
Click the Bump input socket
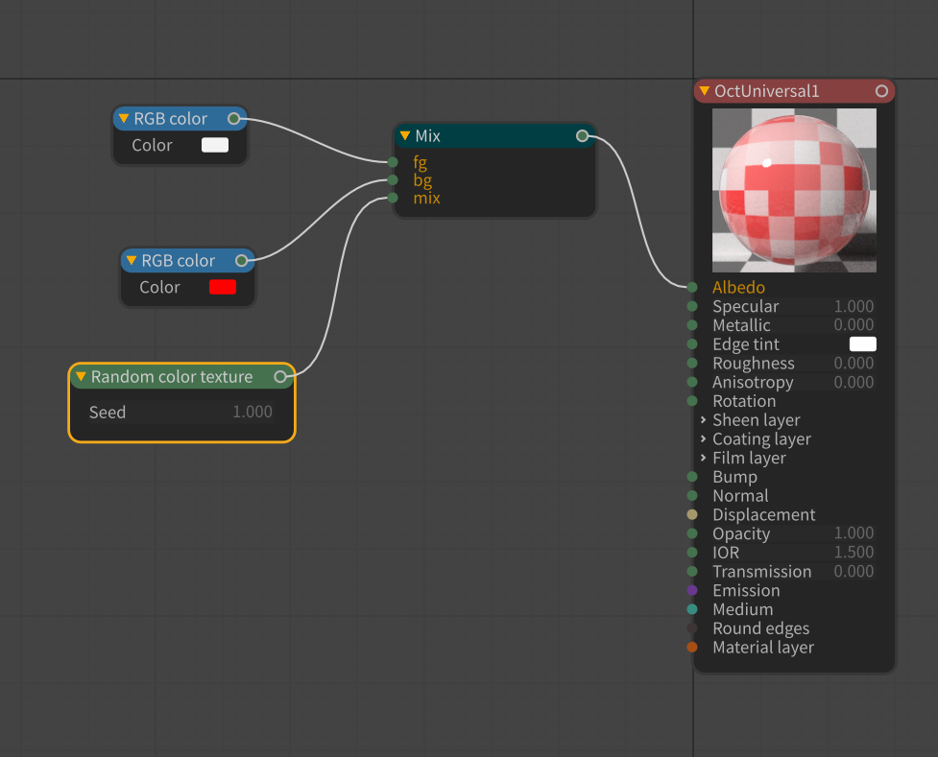pos(692,477)
